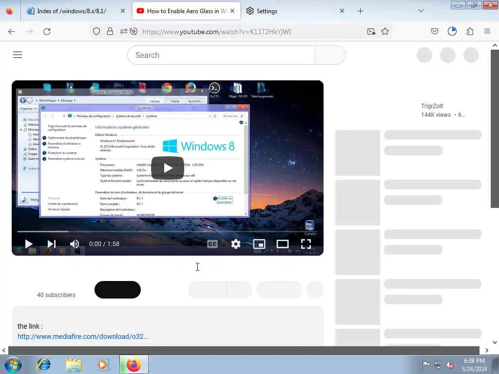Open the network tray icon
499x374 pixels.
pos(438,365)
